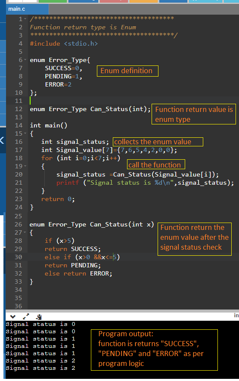239x381 pixels.
Task: Click the 'else if (x>0 &&x<=5)' line
Action: coord(82,257)
